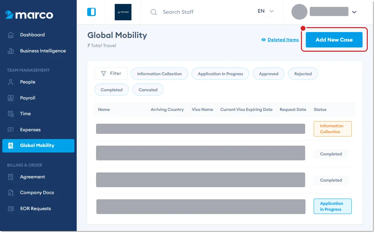Select the Global Mobility menu item

point(38,146)
